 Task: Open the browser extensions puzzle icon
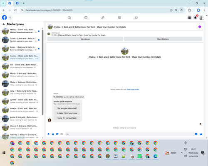click(190, 10)
